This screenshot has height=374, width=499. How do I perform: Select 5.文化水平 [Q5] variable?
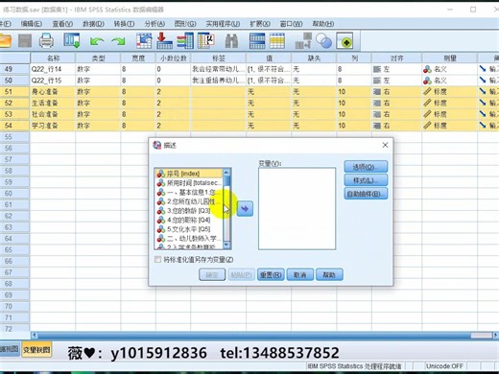tap(189, 229)
